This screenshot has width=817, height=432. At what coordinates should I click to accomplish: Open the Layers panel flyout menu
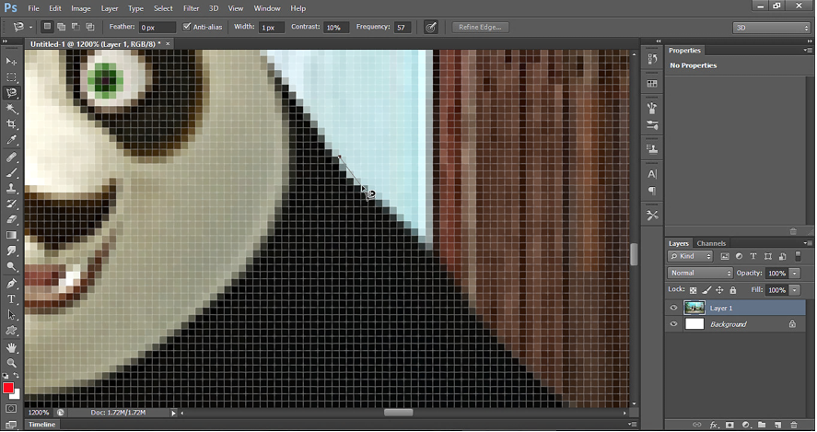[x=808, y=243]
